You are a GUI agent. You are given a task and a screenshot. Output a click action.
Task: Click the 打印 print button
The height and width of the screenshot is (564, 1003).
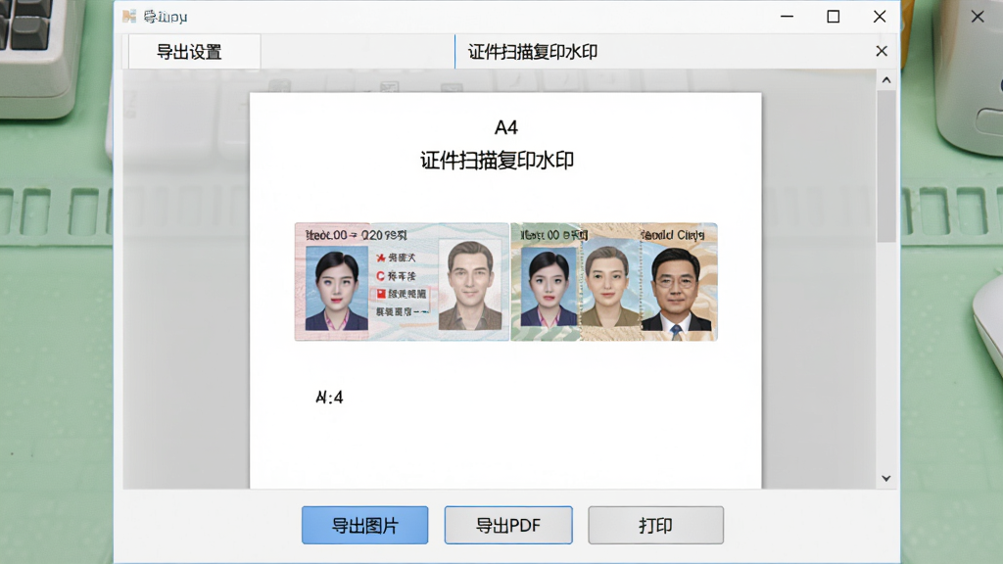655,525
